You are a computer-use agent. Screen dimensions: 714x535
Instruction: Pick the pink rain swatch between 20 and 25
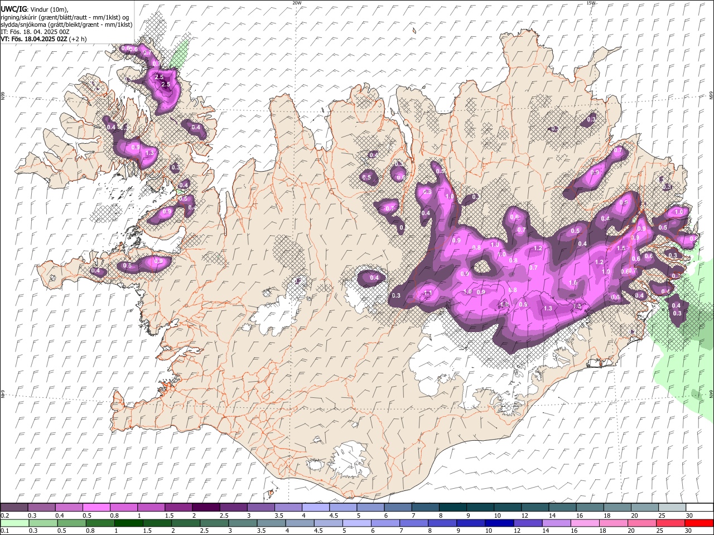pos(641,523)
